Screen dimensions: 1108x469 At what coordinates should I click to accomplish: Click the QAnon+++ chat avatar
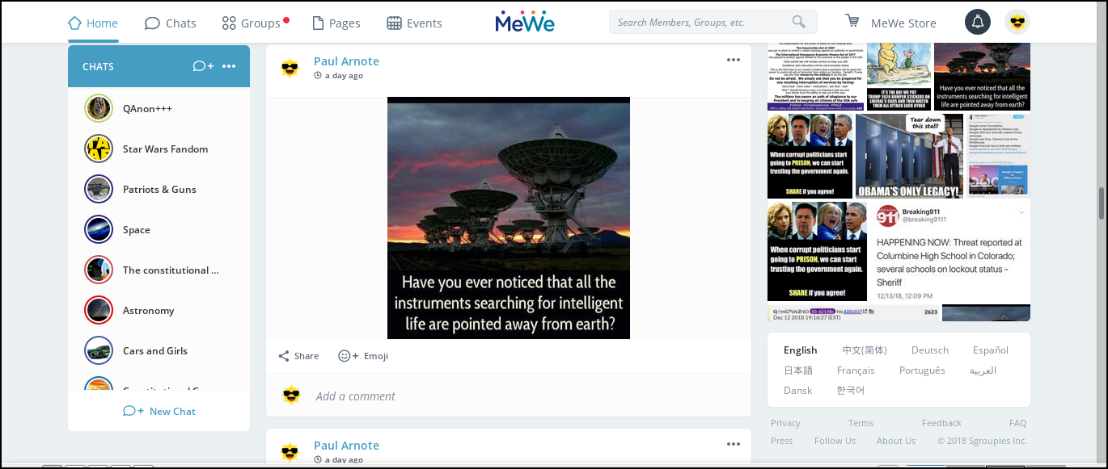point(98,108)
